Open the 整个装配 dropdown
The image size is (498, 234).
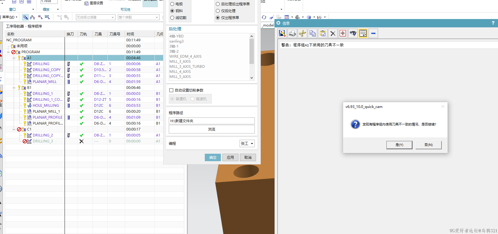pyautogui.click(x=139, y=17)
